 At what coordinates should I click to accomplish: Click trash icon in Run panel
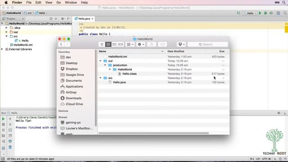10,147
